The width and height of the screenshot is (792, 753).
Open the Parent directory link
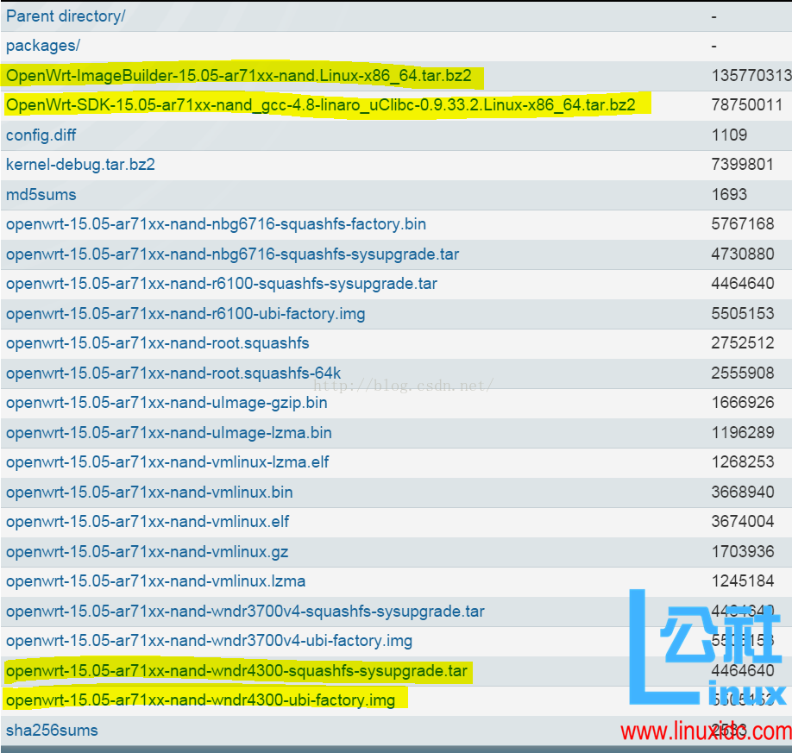pos(66,16)
